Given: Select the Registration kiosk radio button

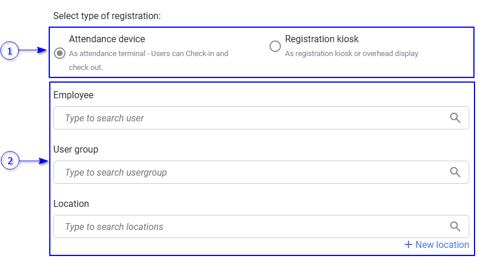Looking at the screenshot, I should (275, 46).
